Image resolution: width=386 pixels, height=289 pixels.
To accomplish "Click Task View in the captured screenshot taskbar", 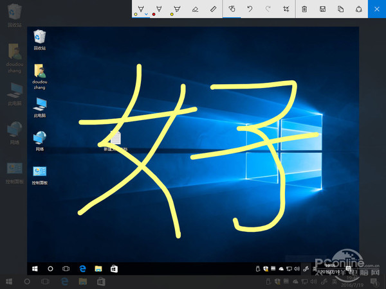I will pyautogui.click(x=66, y=269).
